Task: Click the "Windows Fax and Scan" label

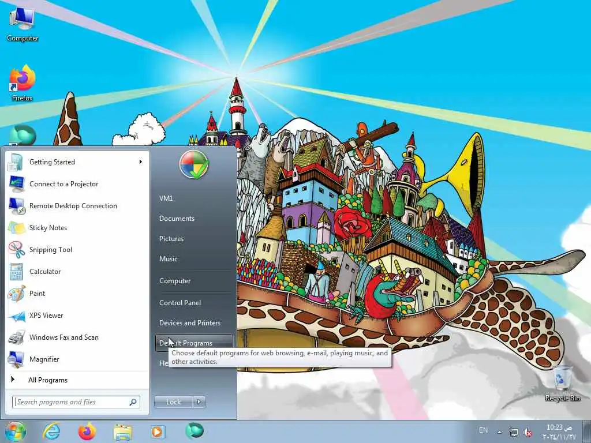Action: (64, 337)
